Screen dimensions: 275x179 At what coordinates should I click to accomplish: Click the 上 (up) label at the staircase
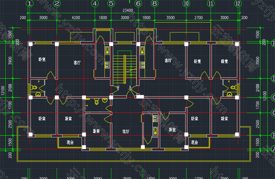130,88
